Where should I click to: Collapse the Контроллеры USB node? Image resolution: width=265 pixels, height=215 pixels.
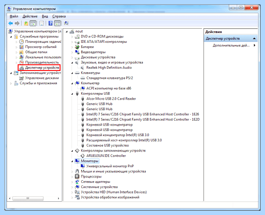point(72,94)
